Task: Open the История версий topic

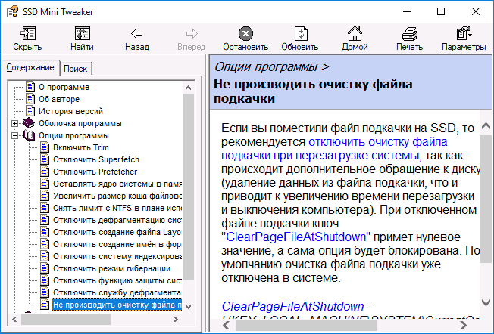Action: pyautogui.click(x=70, y=111)
